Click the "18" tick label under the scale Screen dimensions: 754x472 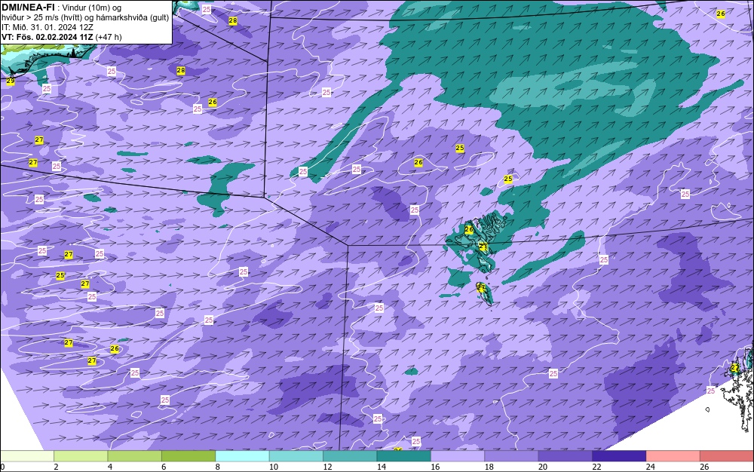tap(489, 467)
